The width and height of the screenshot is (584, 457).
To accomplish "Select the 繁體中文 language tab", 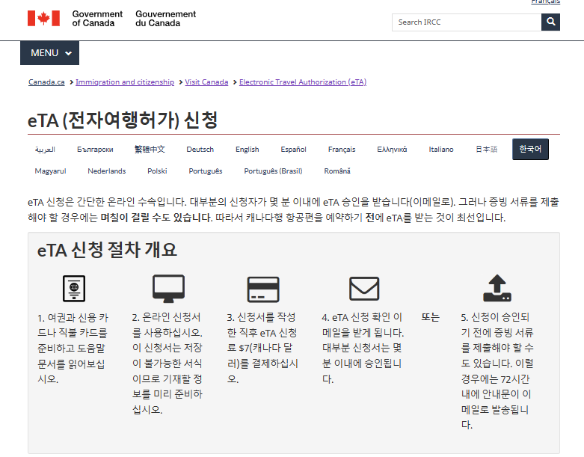I will pyautogui.click(x=150, y=150).
